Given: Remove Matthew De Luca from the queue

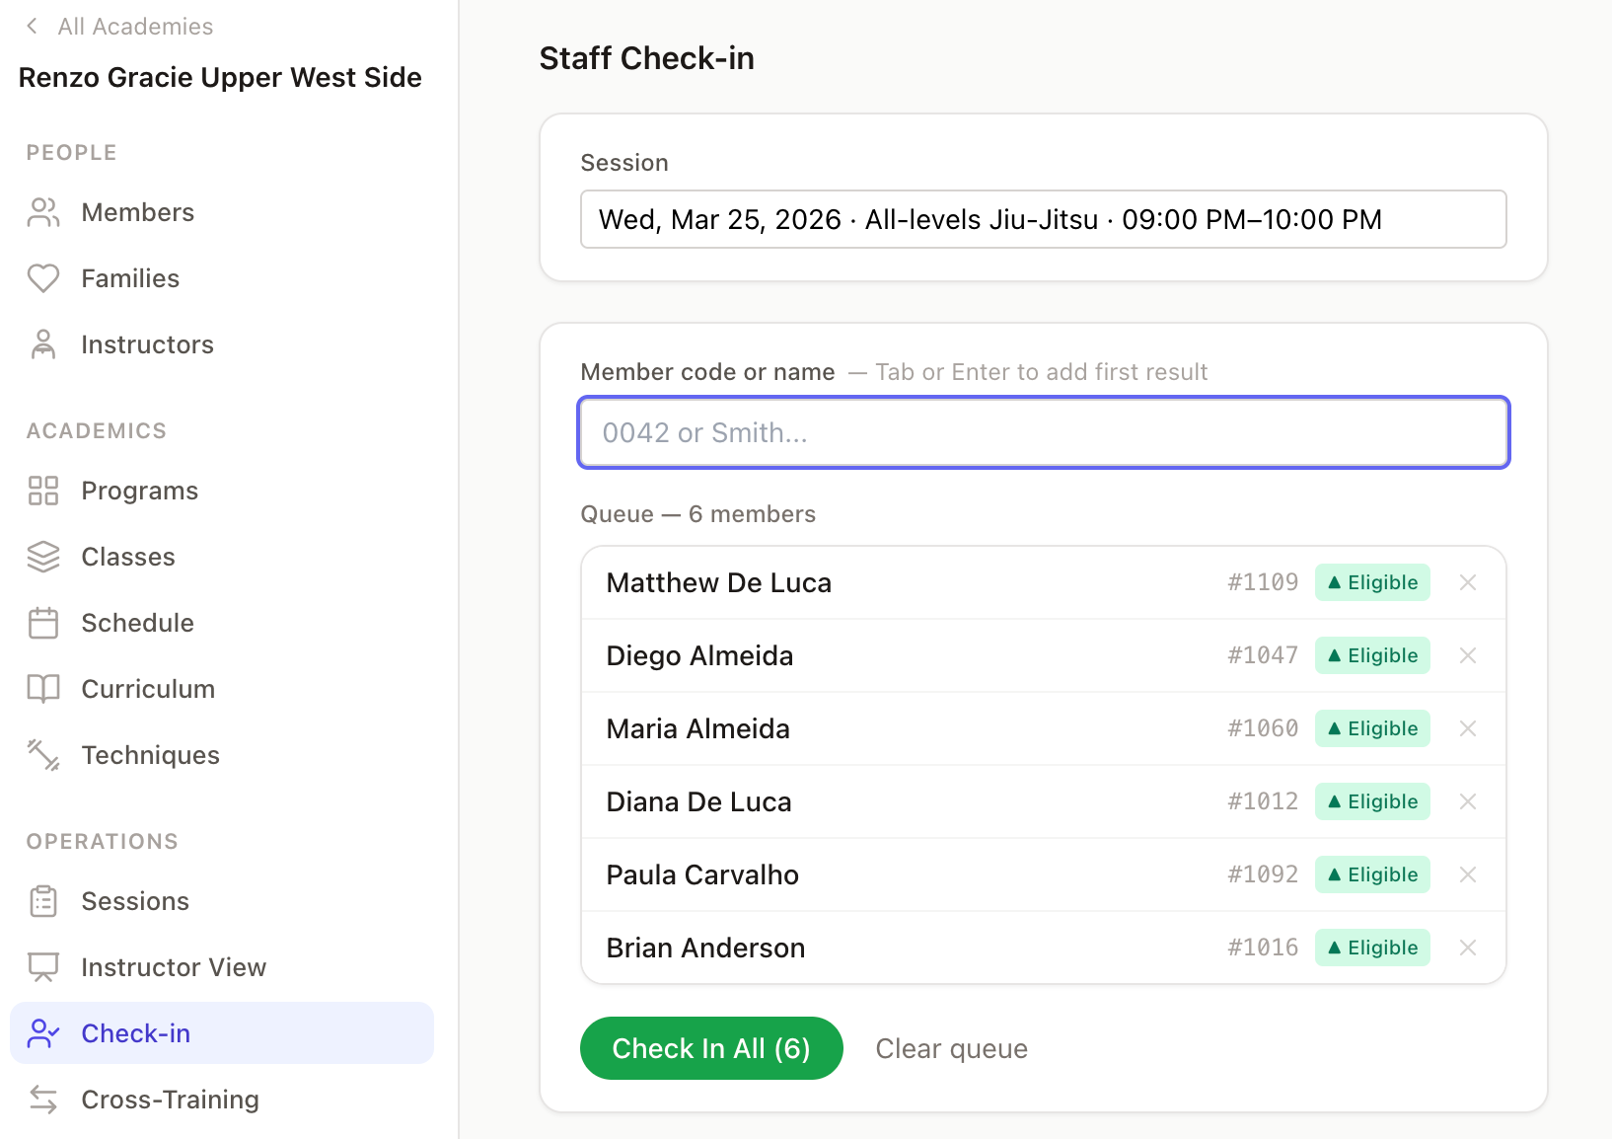Looking at the screenshot, I should click(x=1468, y=582).
